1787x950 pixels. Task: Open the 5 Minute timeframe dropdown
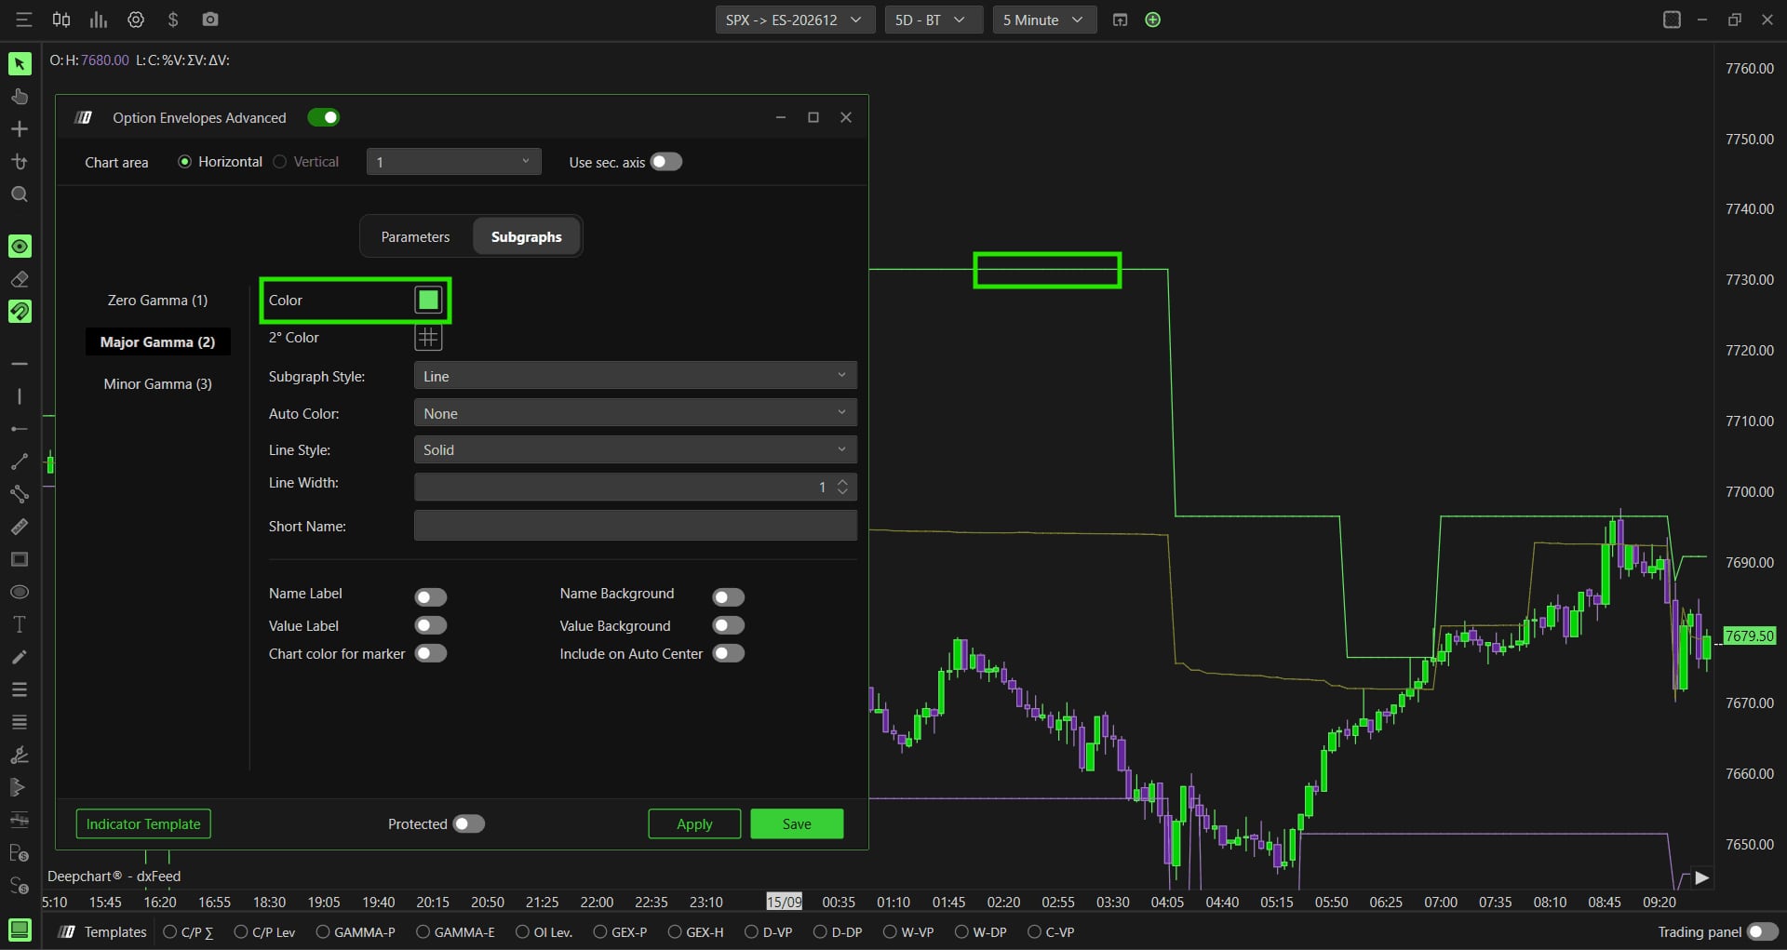pyautogui.click(x=1044, y=20)
